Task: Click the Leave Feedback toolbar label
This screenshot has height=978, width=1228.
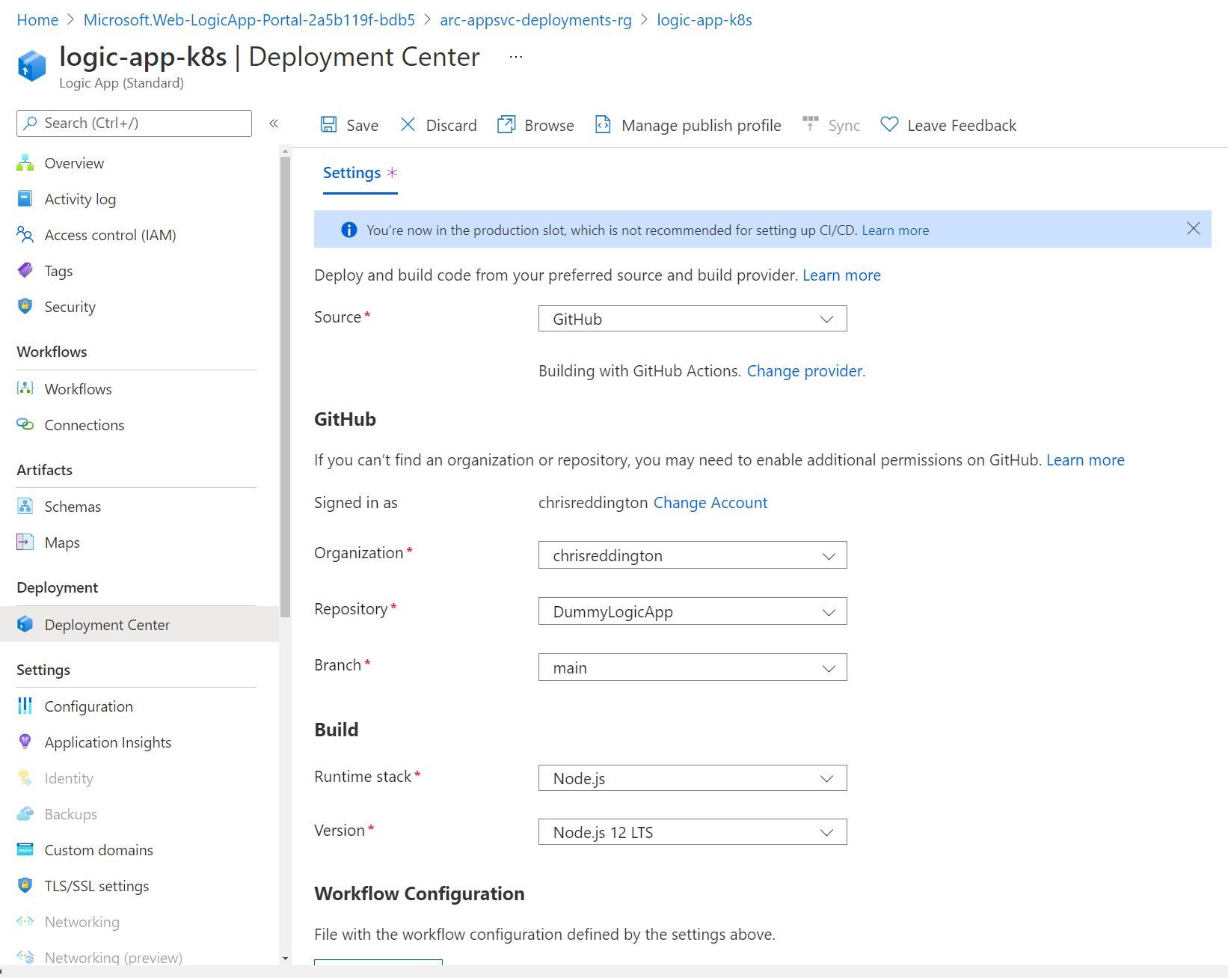Action: pyautogui.click(x=962, y=126)
